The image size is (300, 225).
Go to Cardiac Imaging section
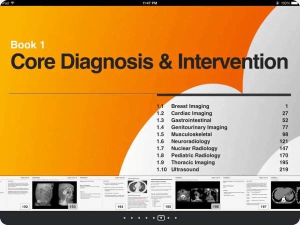point(191,113)
